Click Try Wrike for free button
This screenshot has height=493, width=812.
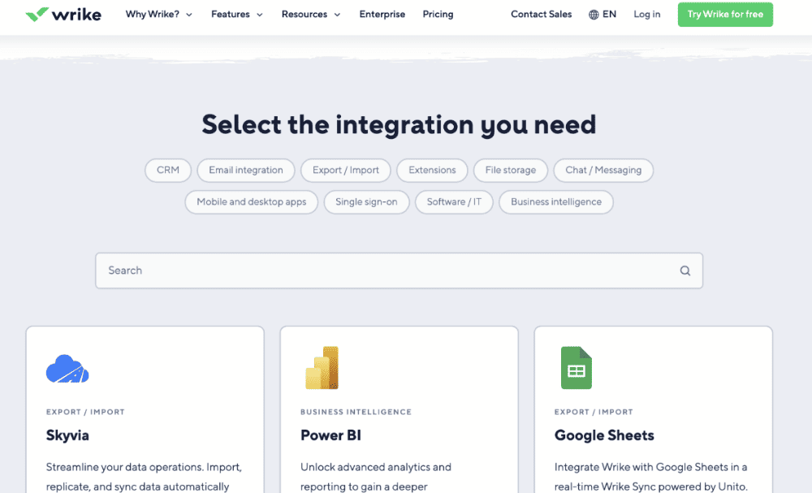pyautogui.click(x=725, y=15)
